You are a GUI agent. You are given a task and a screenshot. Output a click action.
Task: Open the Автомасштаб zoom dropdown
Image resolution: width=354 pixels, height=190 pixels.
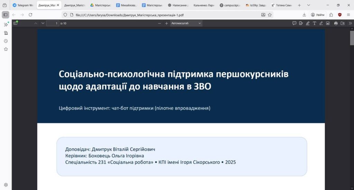pyautogui.click(x=186, y=23)
